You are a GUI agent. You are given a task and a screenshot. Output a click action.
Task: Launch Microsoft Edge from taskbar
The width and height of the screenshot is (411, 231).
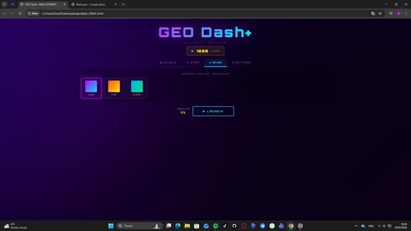178,226
